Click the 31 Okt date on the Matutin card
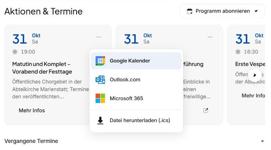Screen dimensions: 271x150 26,39
